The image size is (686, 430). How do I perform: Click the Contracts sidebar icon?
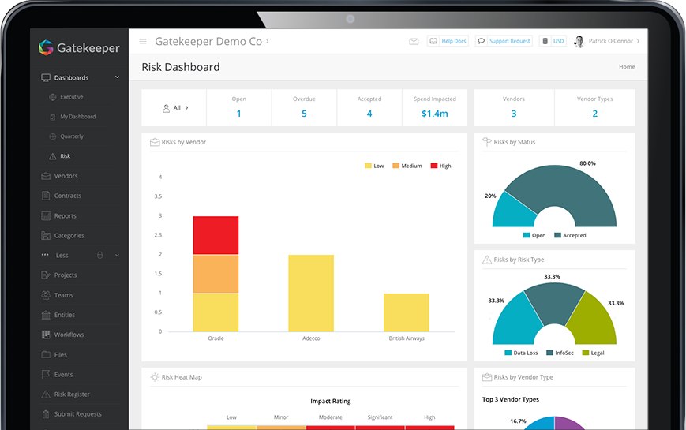pos(46,196)
